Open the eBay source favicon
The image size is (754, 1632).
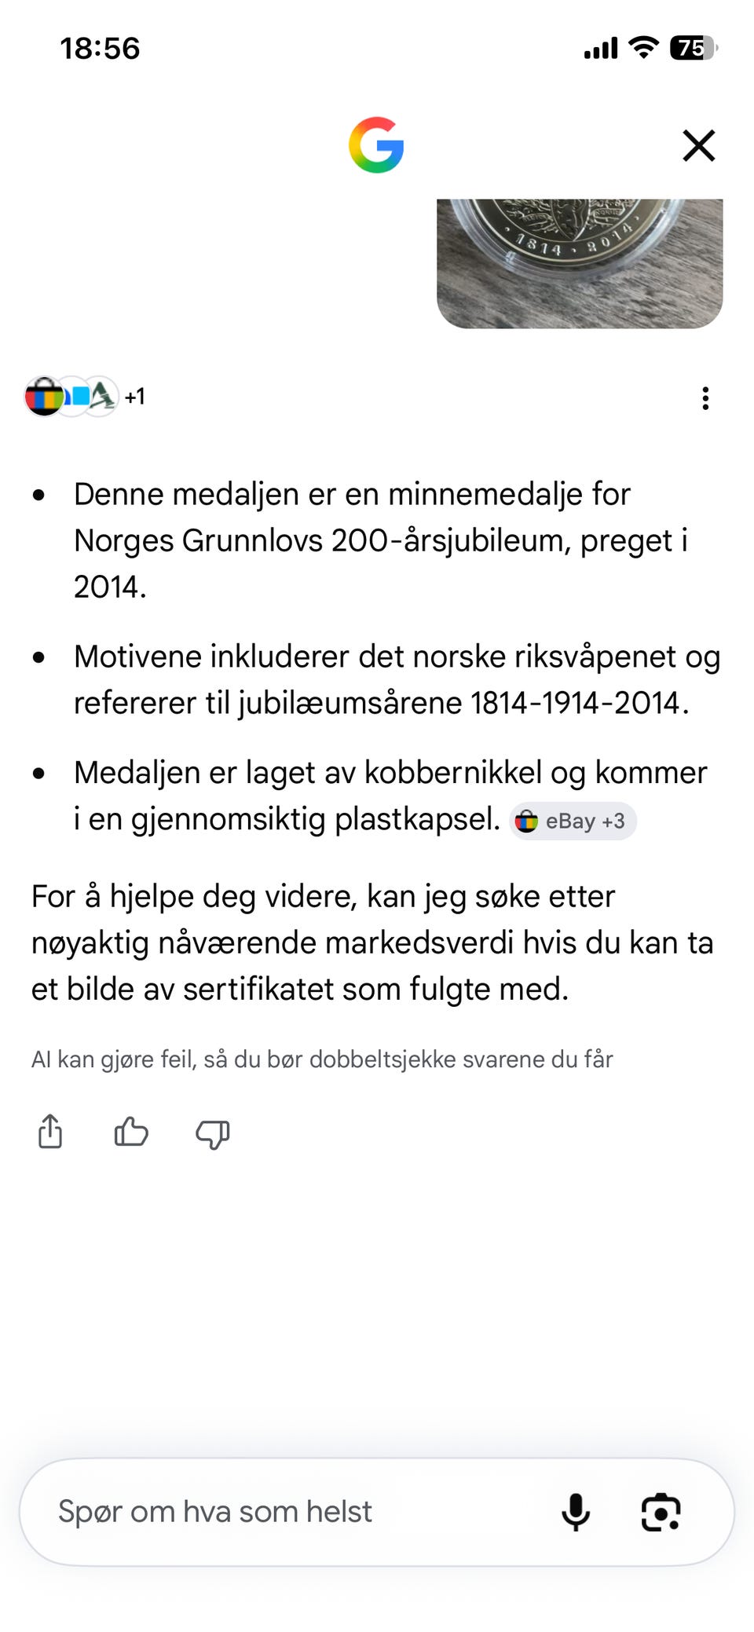(44, 397)
